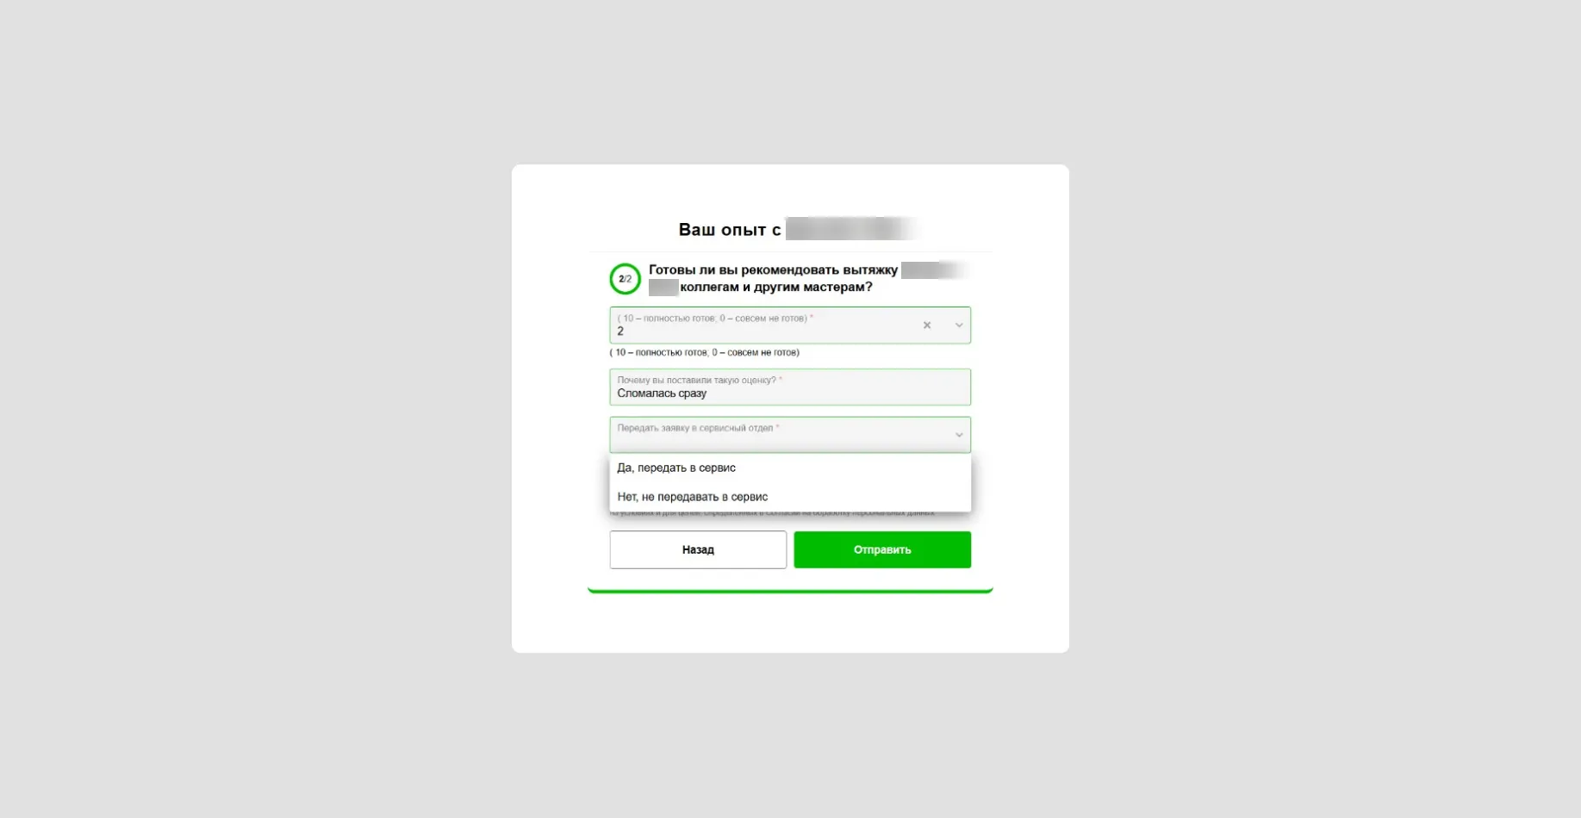Click the green progress bar under buttons

tap(790, 591)
